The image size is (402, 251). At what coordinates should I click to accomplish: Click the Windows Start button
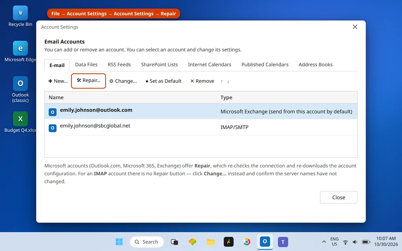119,242
